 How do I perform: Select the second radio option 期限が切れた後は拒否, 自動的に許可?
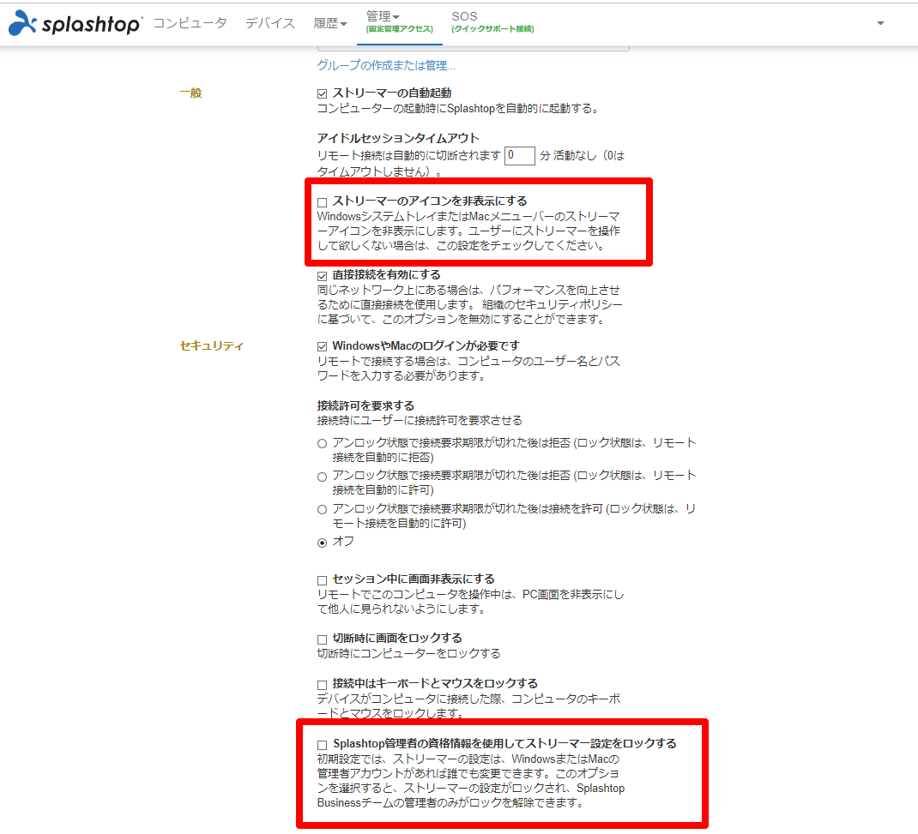point(322,477)
